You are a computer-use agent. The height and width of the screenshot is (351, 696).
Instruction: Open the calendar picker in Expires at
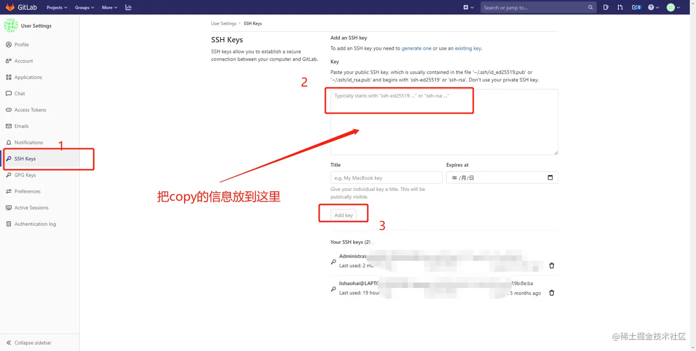click(x=550, y=178)
